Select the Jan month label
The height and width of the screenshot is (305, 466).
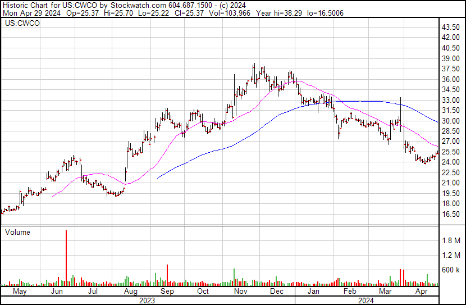(313, 292)
